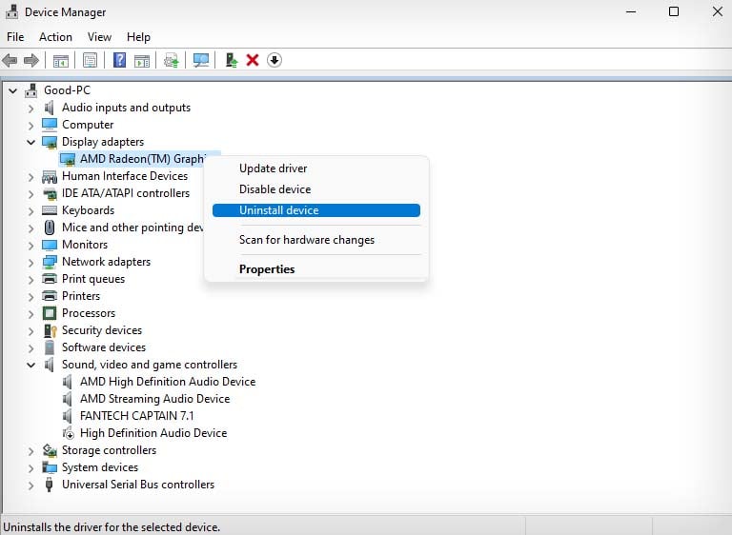Click the Update driver toolbar icon with green arrow
This screenshot has height=535, width=732.
[231, 60]
